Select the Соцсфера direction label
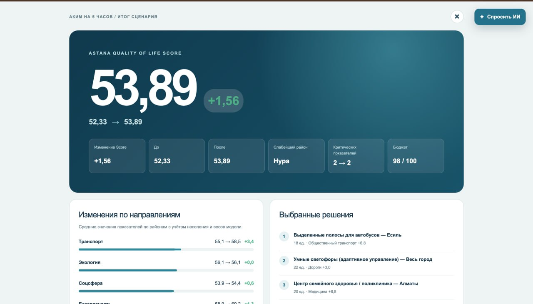This screenshot has height=304, width=533. pyautogui.click(x=90, y=283)
